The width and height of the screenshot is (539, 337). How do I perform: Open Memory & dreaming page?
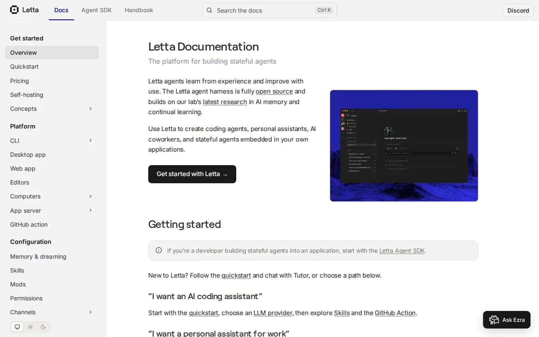52,257
